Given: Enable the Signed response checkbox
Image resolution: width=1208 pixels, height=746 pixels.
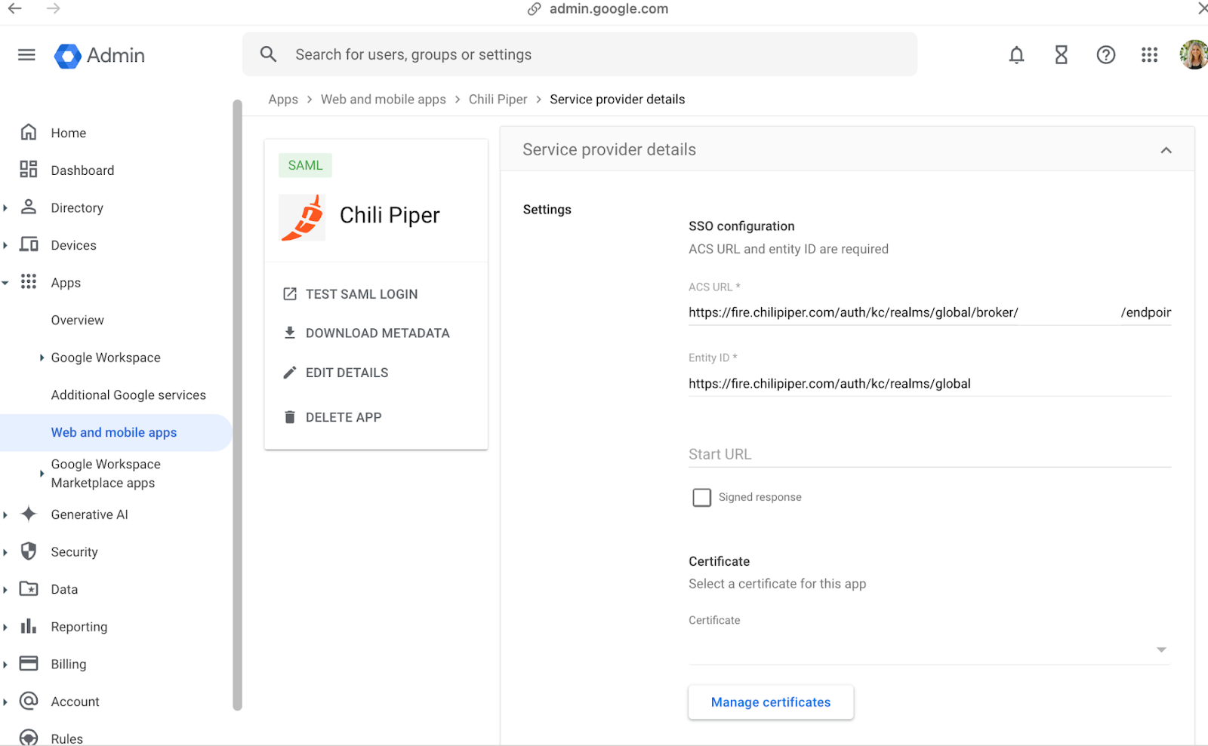Looking at the screenshot, I should coord(701,498).
